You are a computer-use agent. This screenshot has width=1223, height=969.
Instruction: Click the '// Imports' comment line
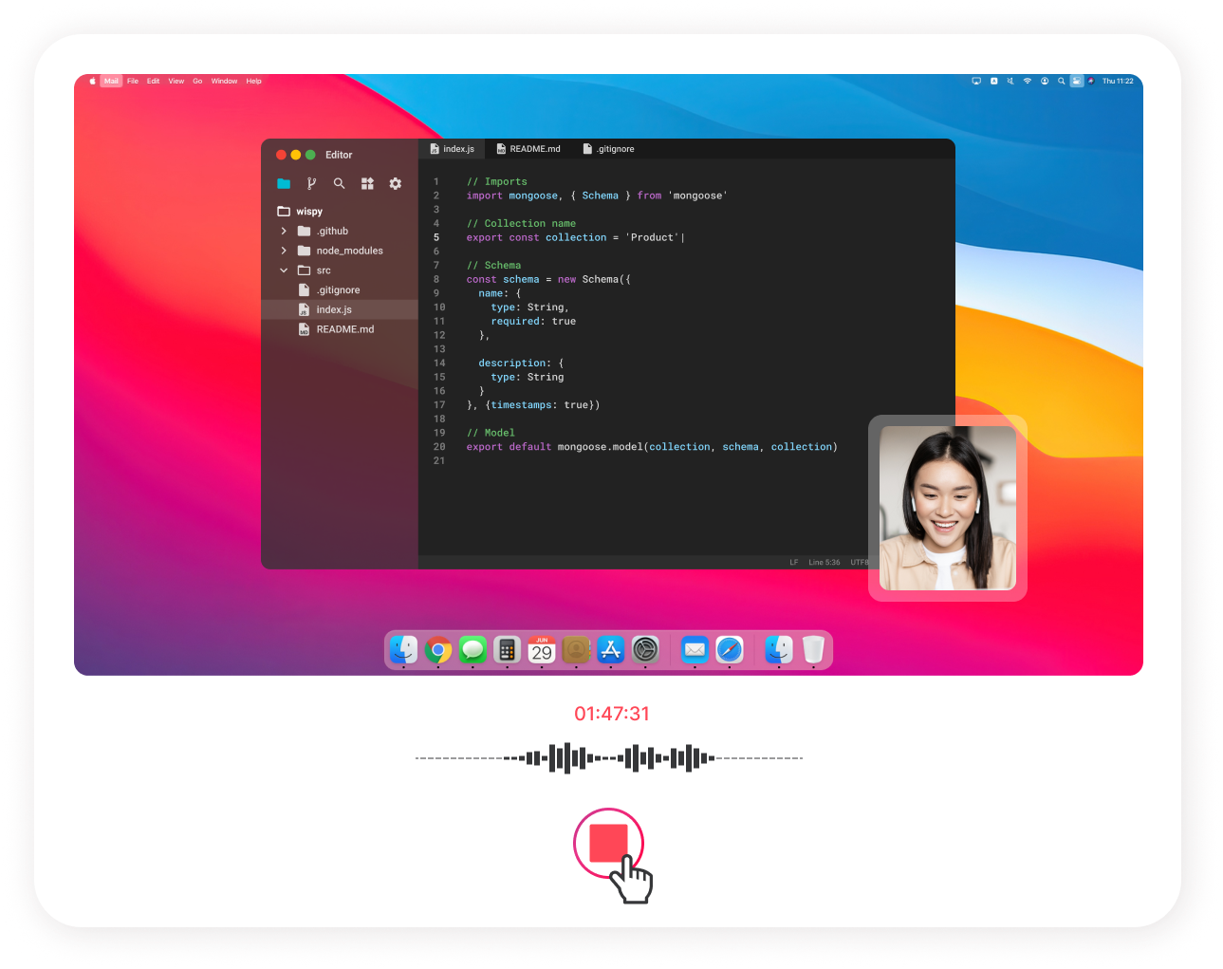point(496,182)
